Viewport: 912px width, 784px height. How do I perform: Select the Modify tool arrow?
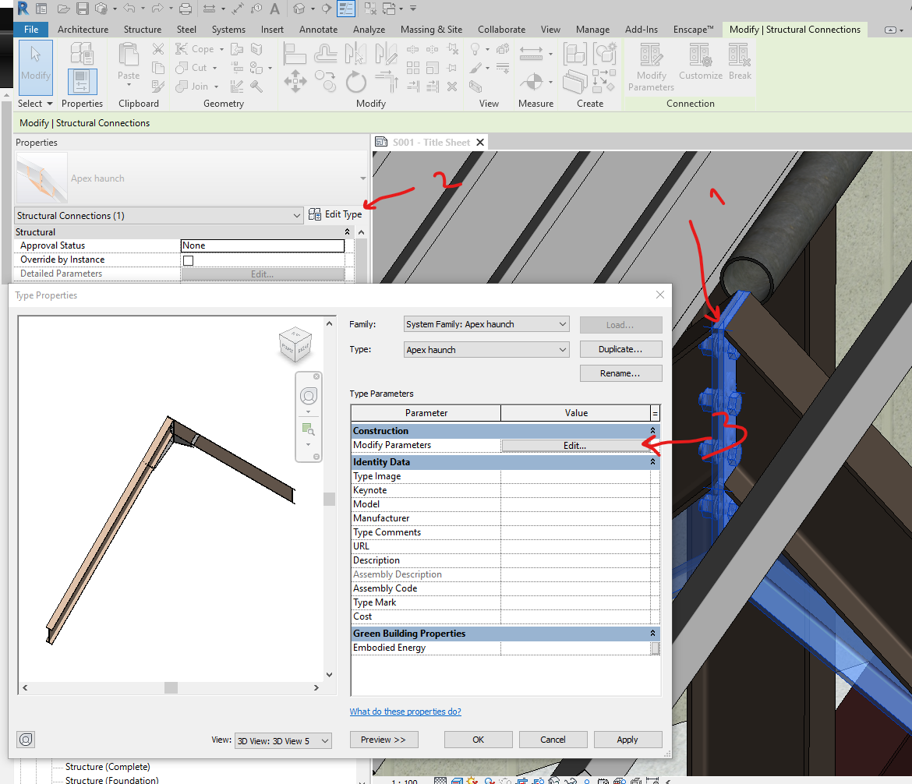tap(35, 67)
